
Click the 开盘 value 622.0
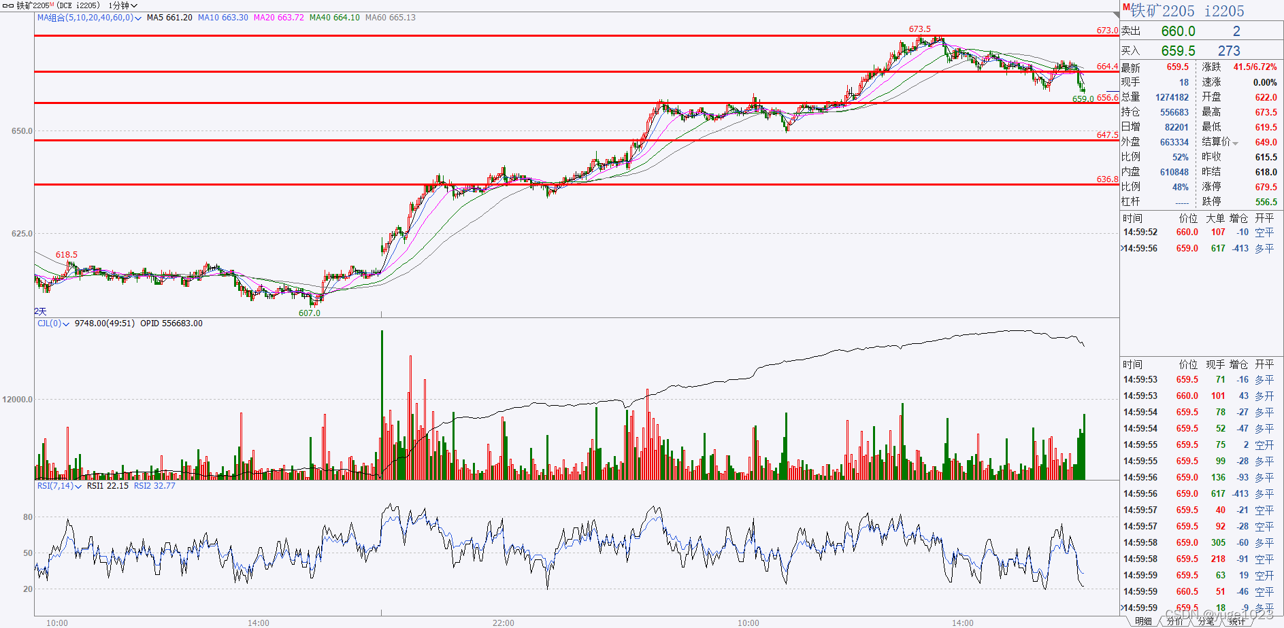[1266, 97]
